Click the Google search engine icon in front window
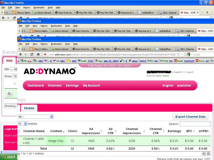 tap(188, 54)
